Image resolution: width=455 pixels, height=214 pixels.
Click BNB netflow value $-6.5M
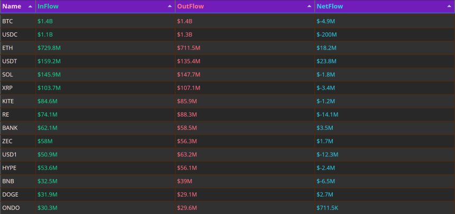point(326,182)
